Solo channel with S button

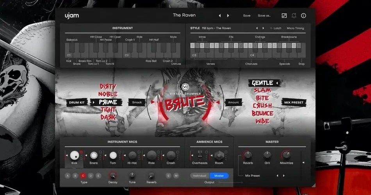coord(168,175)
